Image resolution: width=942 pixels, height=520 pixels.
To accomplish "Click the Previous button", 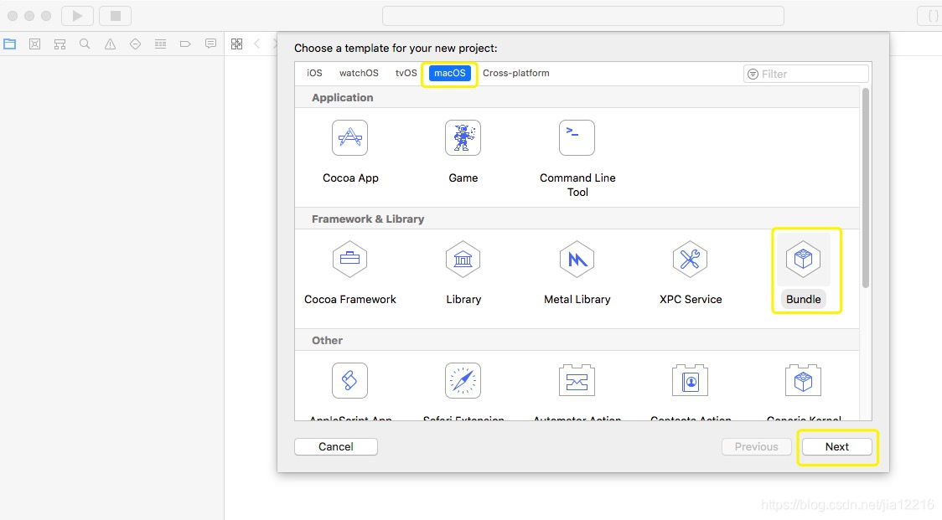I will (x=756, y=447).
